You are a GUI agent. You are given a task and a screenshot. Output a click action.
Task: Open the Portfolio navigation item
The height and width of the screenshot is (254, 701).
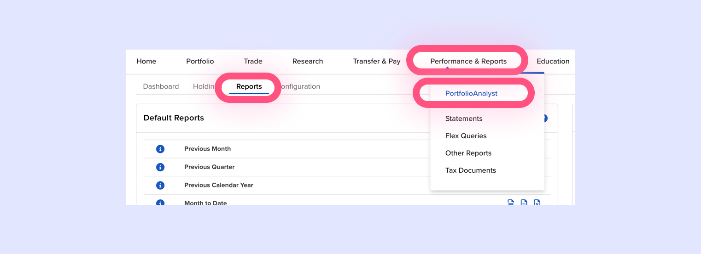200,61
